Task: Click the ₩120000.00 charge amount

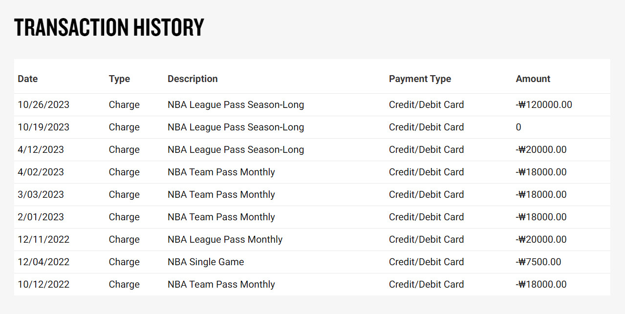Action: [544, 105]
